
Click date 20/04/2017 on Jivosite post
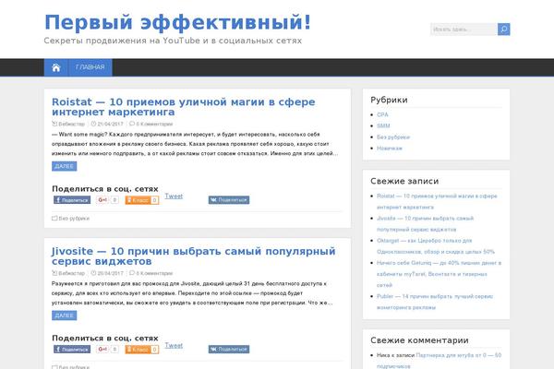pyautogui.click(x=110, y=273)
